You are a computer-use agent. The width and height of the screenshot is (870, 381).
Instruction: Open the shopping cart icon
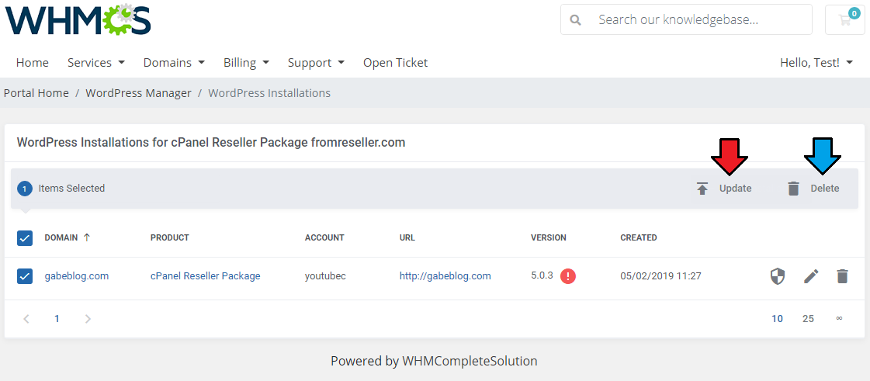845,20
